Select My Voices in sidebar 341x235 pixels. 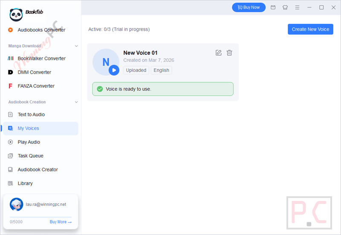(41, 129)
